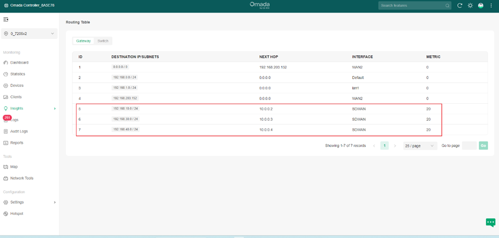Open the Network Tools icon
The width and height of the screenshot is (499, 238).
tap(5, 178)
